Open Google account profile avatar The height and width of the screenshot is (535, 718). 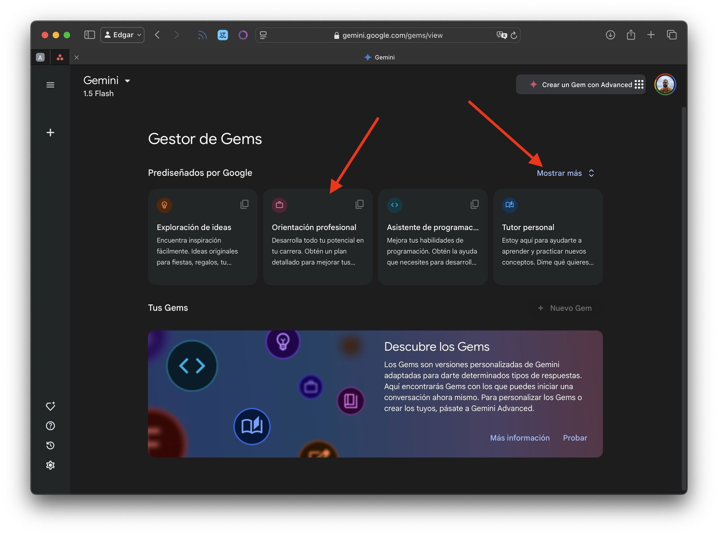coord(665,84)
